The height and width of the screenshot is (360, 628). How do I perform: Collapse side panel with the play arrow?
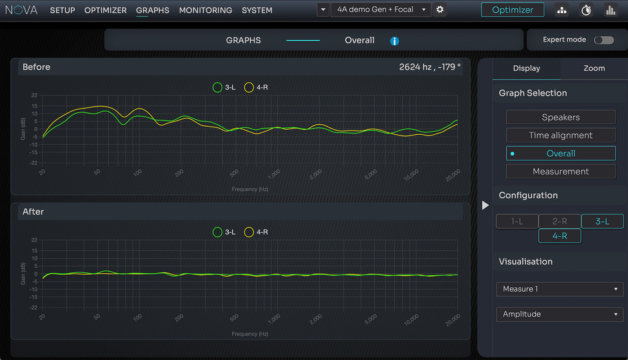point(485,205)
